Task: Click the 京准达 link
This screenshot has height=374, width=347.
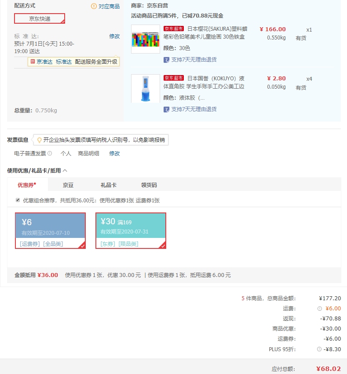Action: (44, 62)
